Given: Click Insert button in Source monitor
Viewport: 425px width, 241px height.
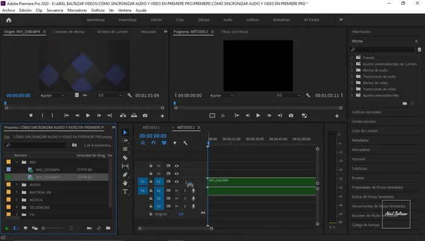Looking at the screenshot, I should point(123,115).
